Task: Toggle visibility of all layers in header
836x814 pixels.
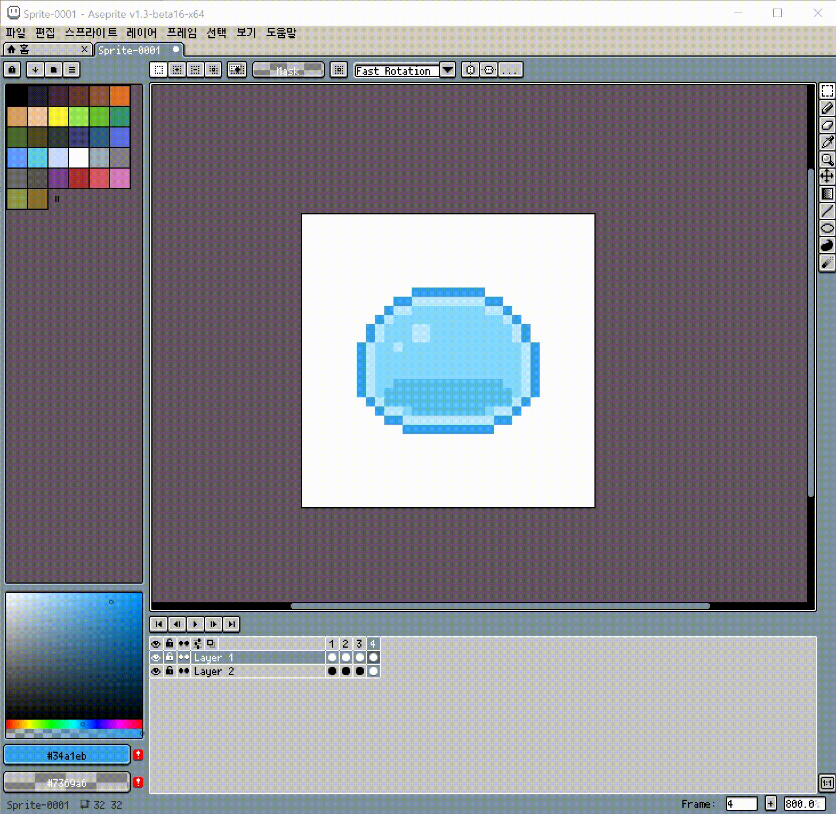Action: (x=156, y=644)
